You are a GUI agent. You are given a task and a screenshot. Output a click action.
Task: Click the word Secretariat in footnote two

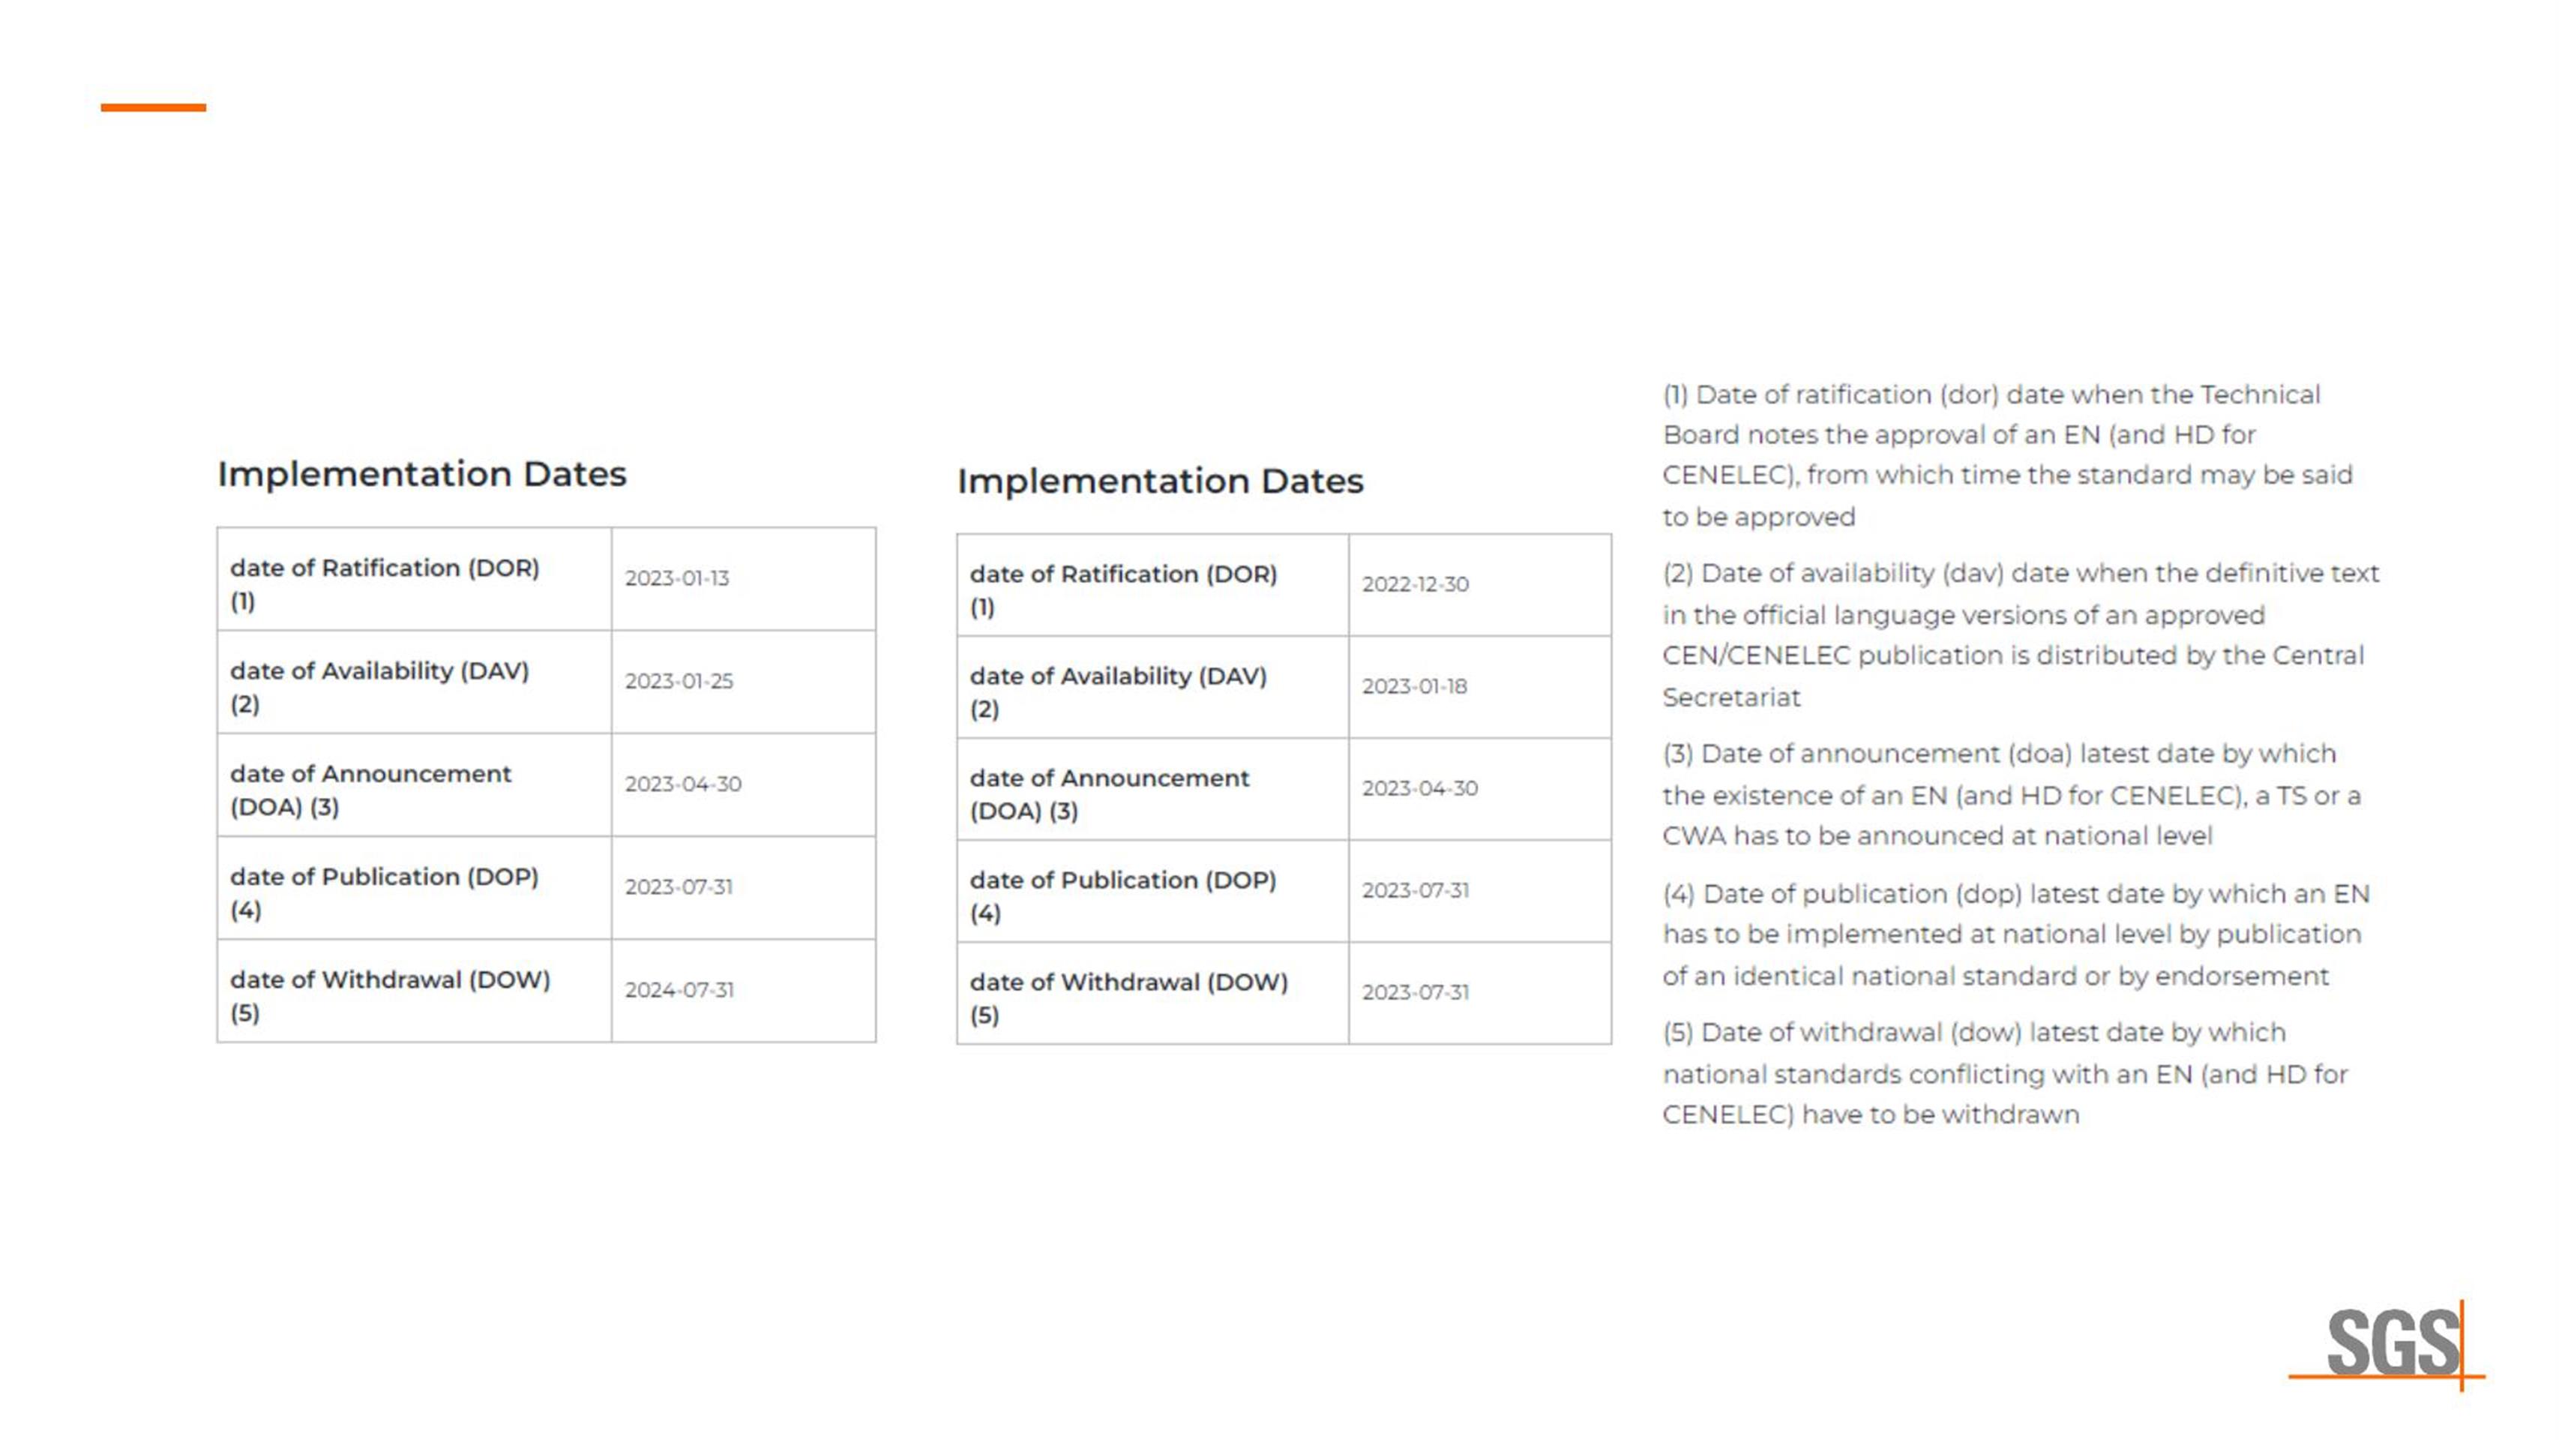[x=1730, y=697]
